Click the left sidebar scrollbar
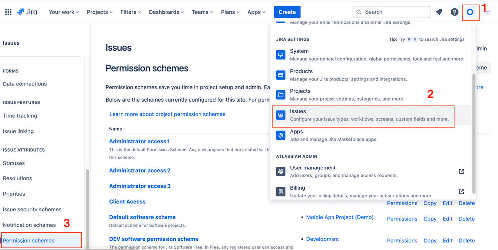The height and width of the screenshot is (250, 498). tap(87, 209)
